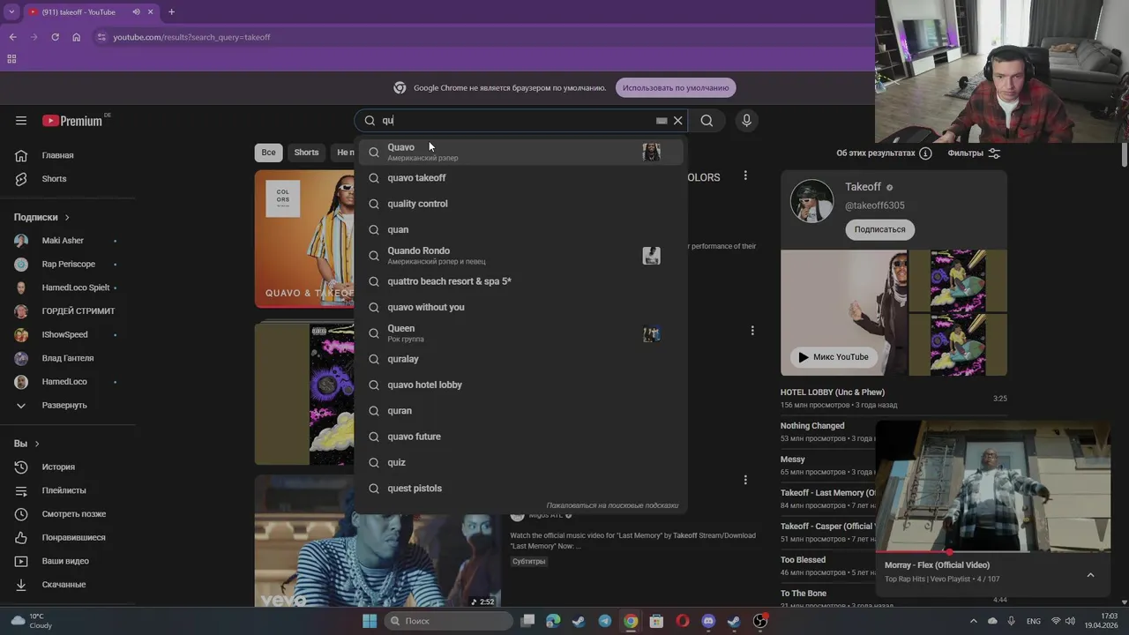The width and height of the screenshot is (1129, 635).
Task: Choose Quando Rondo suggestion
Action: 520,256
